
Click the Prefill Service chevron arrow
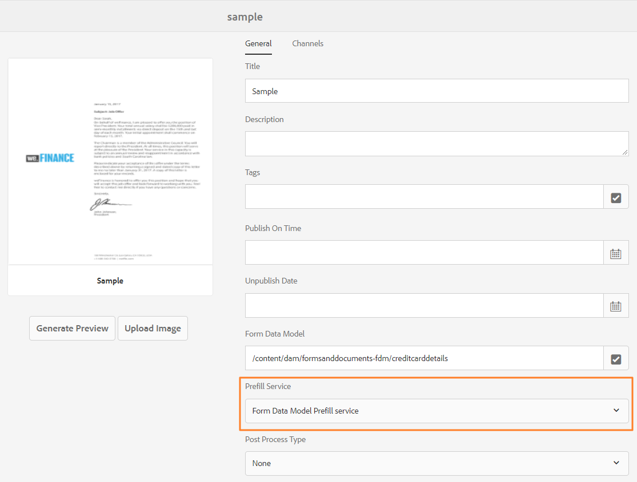point(616,411)
